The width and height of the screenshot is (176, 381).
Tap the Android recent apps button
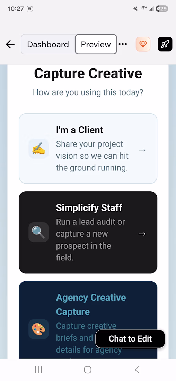(38, 370)
